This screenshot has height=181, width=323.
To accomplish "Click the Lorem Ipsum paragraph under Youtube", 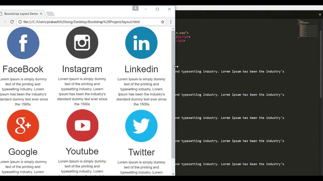I will coord(82,167).
